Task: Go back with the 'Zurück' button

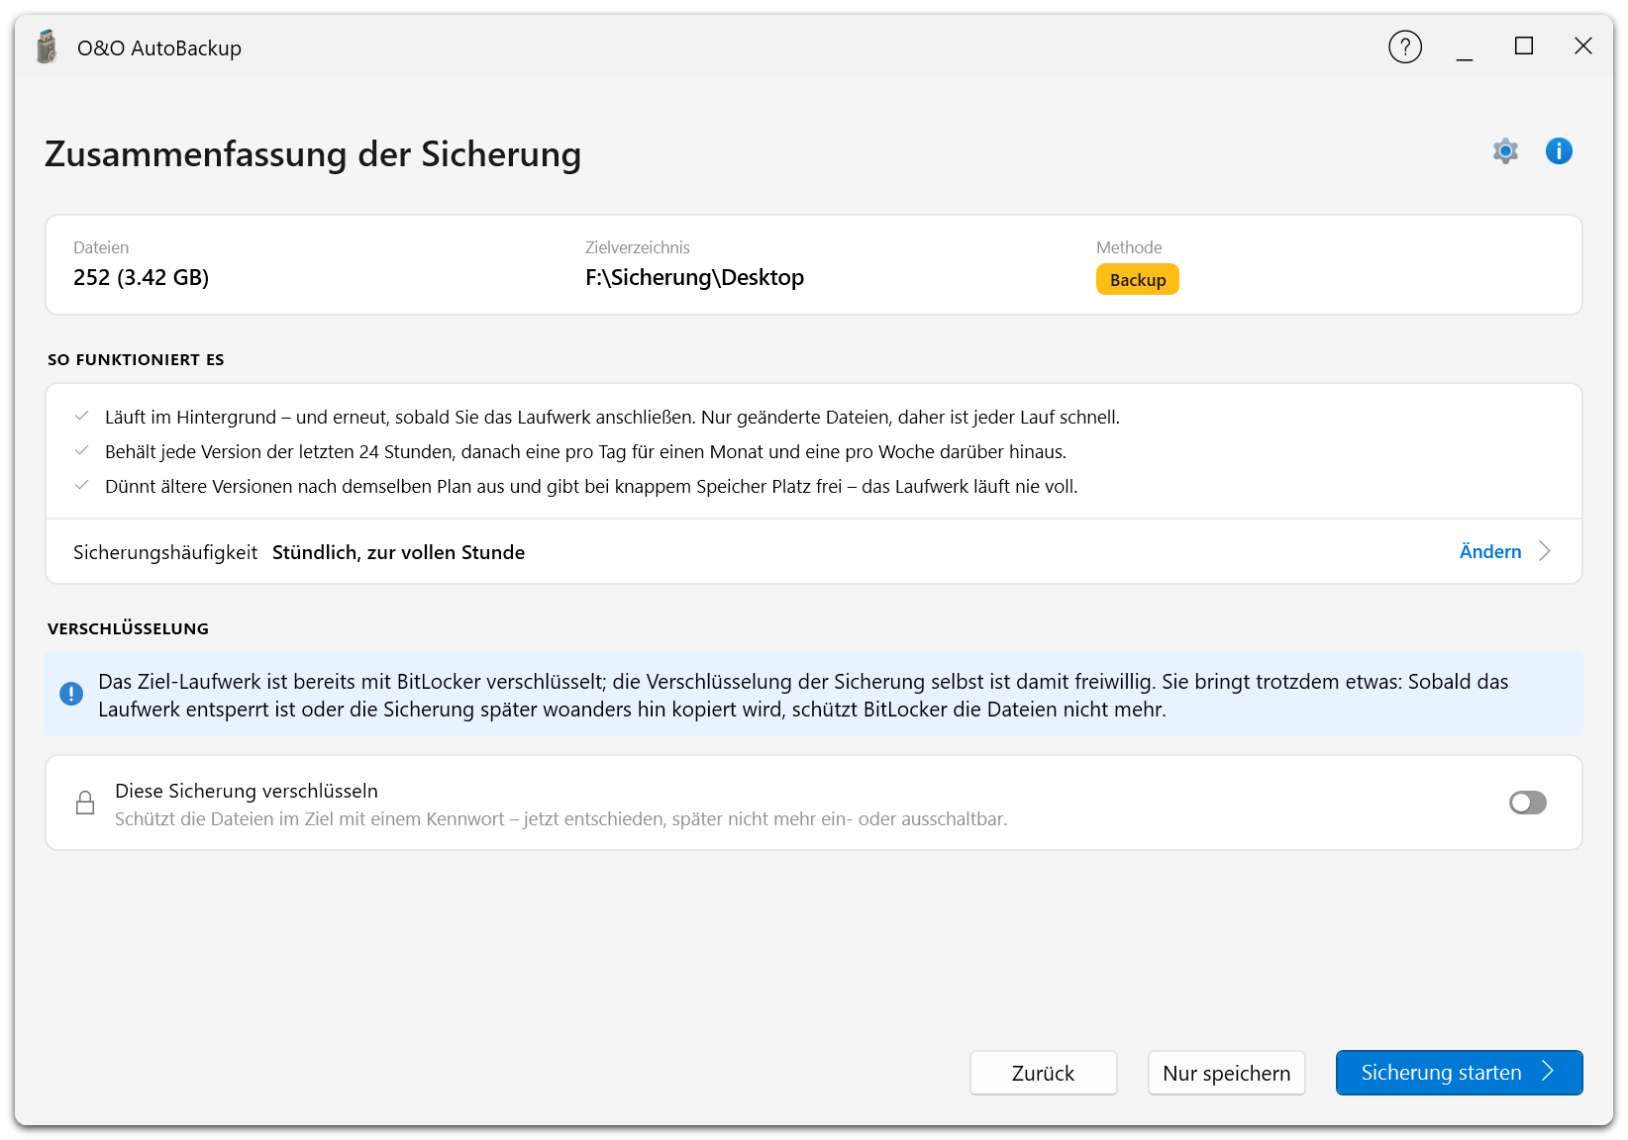Action: click(x=1044, y=1073)
